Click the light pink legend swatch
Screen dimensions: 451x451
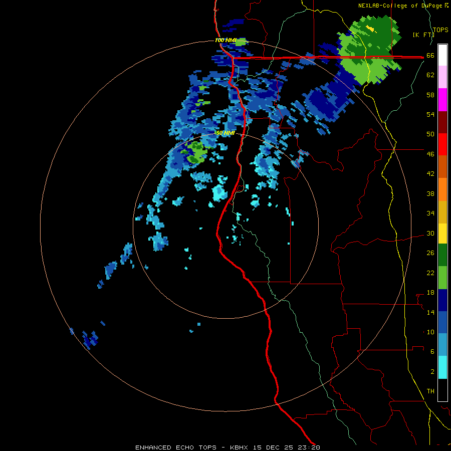click(442, 77)
